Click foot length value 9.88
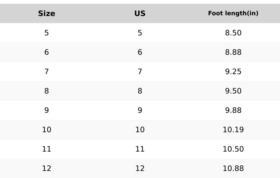 tap(233, 110)
